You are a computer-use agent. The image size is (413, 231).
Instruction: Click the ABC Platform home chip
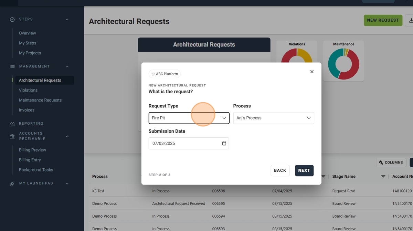coord(165,74)
